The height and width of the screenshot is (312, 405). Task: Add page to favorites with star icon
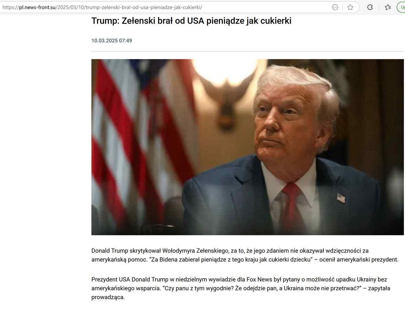pos(350,7)
